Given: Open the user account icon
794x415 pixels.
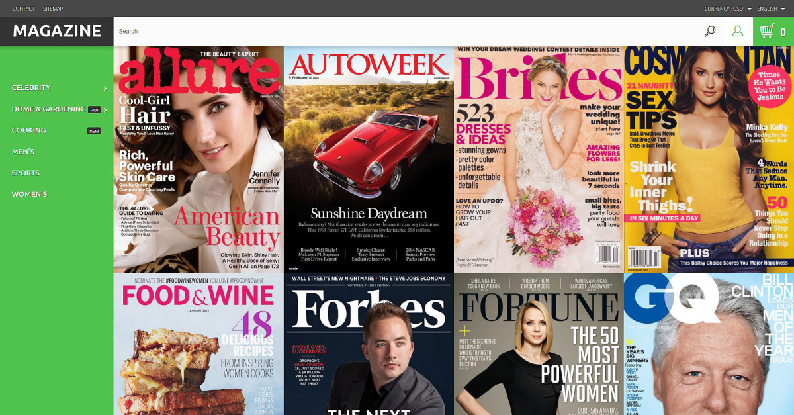Looking at the screenshot, I should [738, 31].
